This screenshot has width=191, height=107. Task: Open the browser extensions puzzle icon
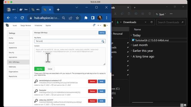(x=86, y=18)
